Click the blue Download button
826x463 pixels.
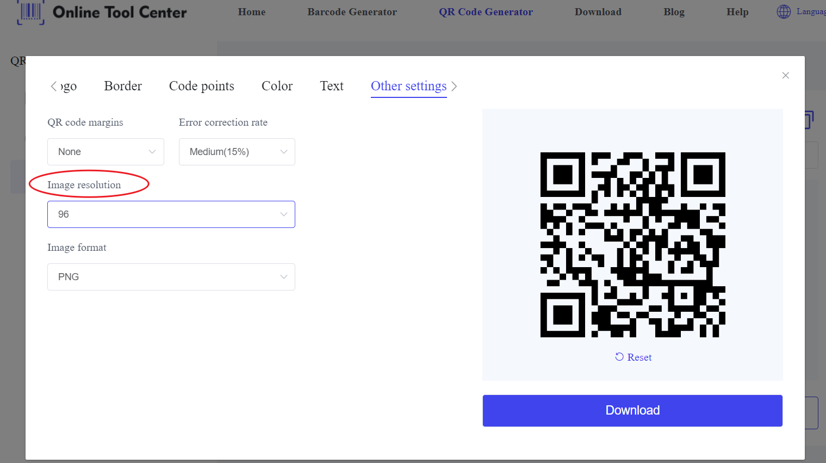coord(632,411)
